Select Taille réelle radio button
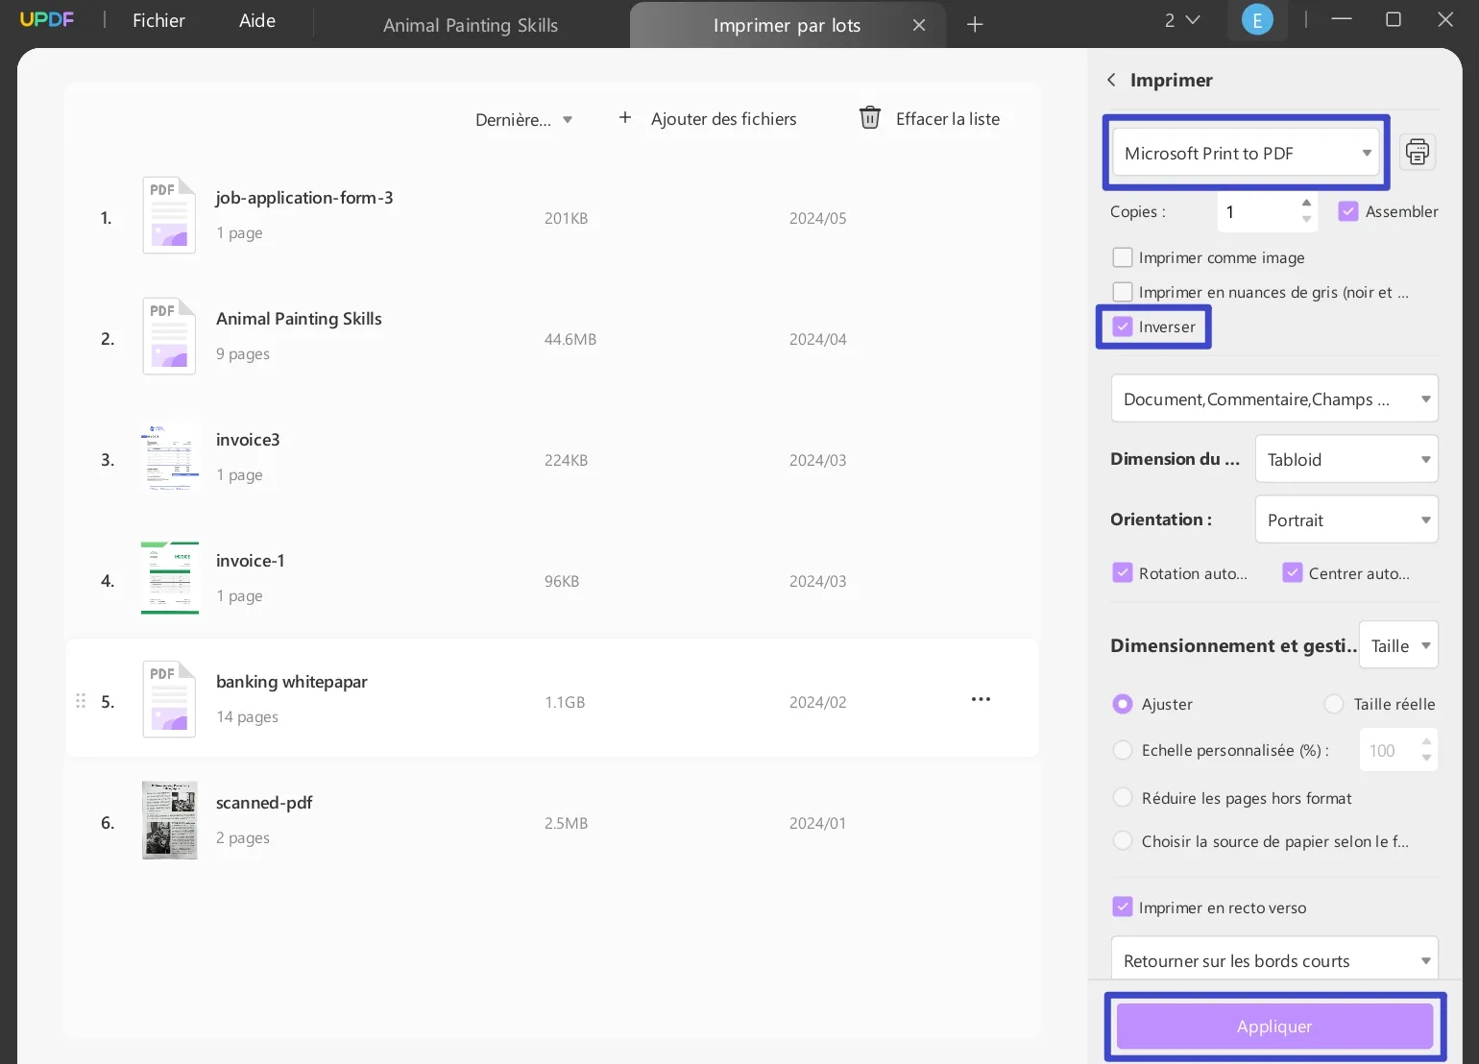Screen dimensions: 1479x1064 [x=1334, y=704]
